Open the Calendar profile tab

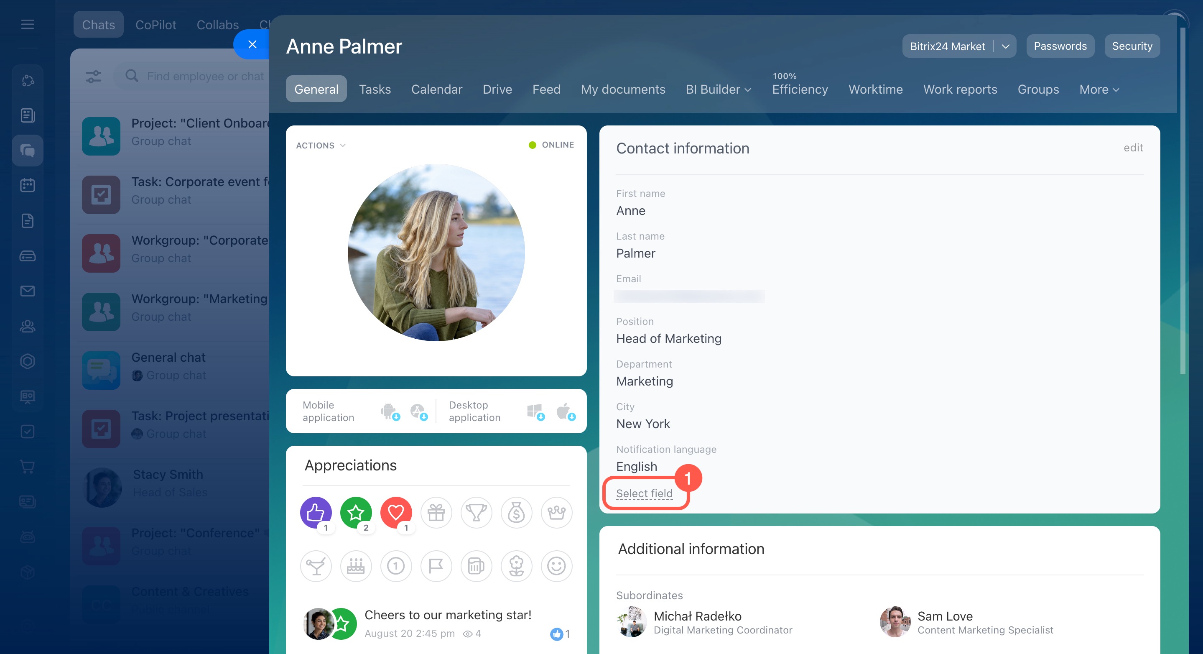437,89
